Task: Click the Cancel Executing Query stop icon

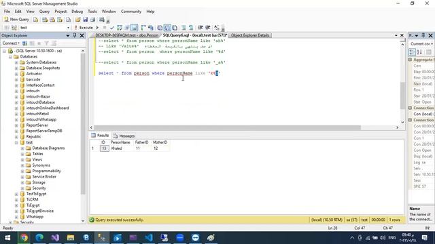Action: click(x=105, y=28)
